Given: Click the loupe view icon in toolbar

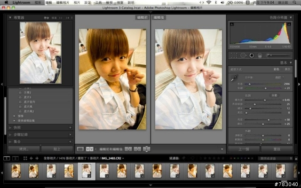Looking at the screenshot, I should [x=80, y=149].
